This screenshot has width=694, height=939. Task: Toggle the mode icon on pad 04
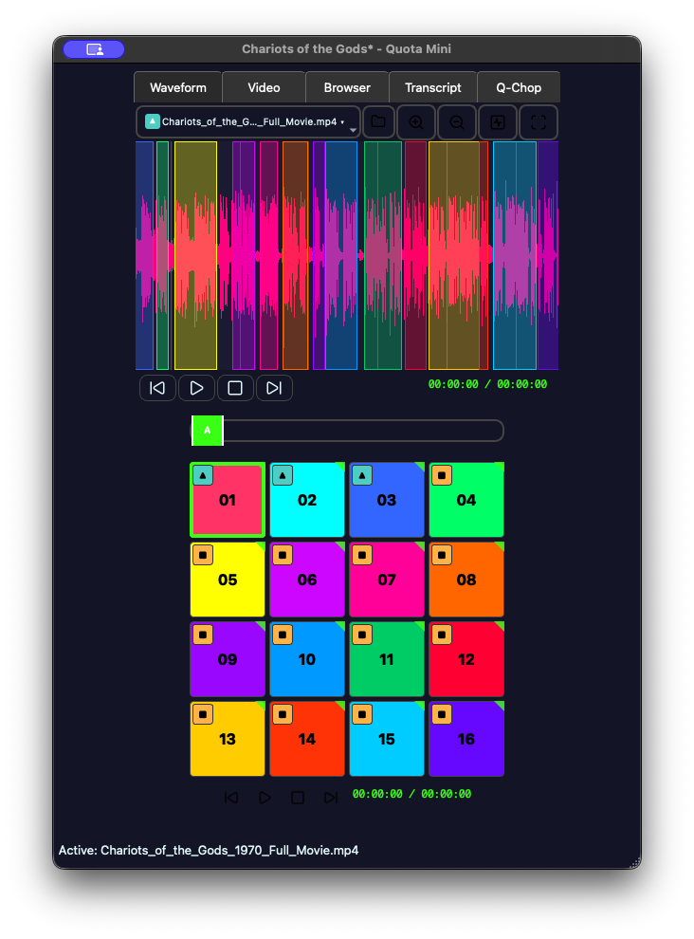[442, 475]
